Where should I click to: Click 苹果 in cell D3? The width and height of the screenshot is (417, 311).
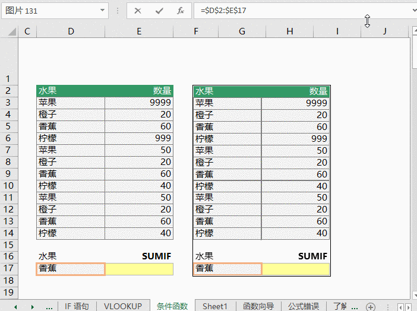(x=71, y=103)
